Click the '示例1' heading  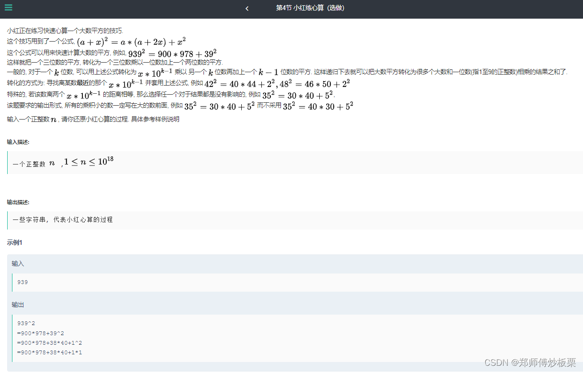pos(15,242)
